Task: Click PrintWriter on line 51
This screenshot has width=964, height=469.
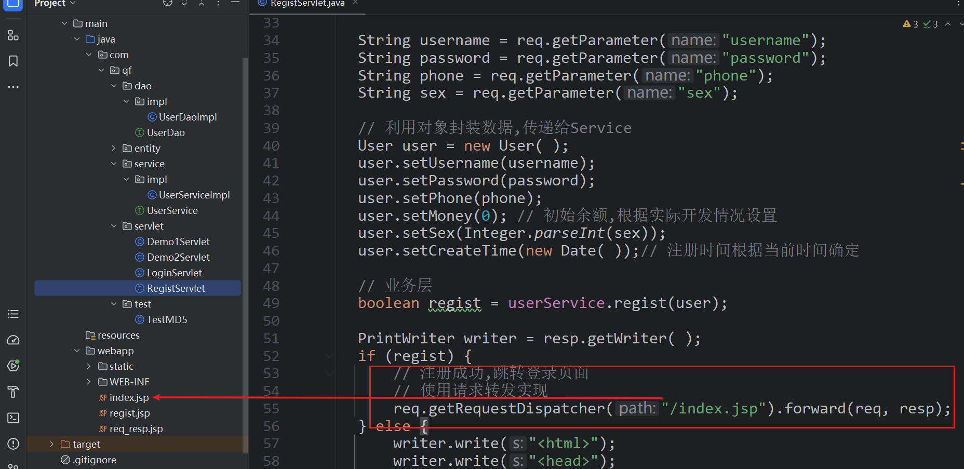Action: click(x=406, y=339)
